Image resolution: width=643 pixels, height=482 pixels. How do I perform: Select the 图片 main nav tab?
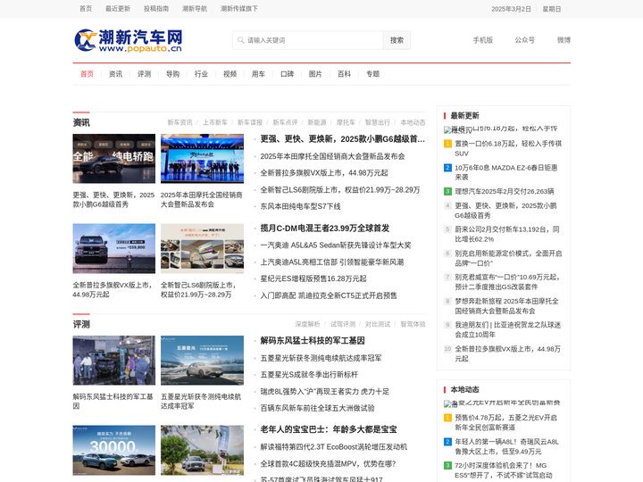pyautogui.click(x=315, y=74)
